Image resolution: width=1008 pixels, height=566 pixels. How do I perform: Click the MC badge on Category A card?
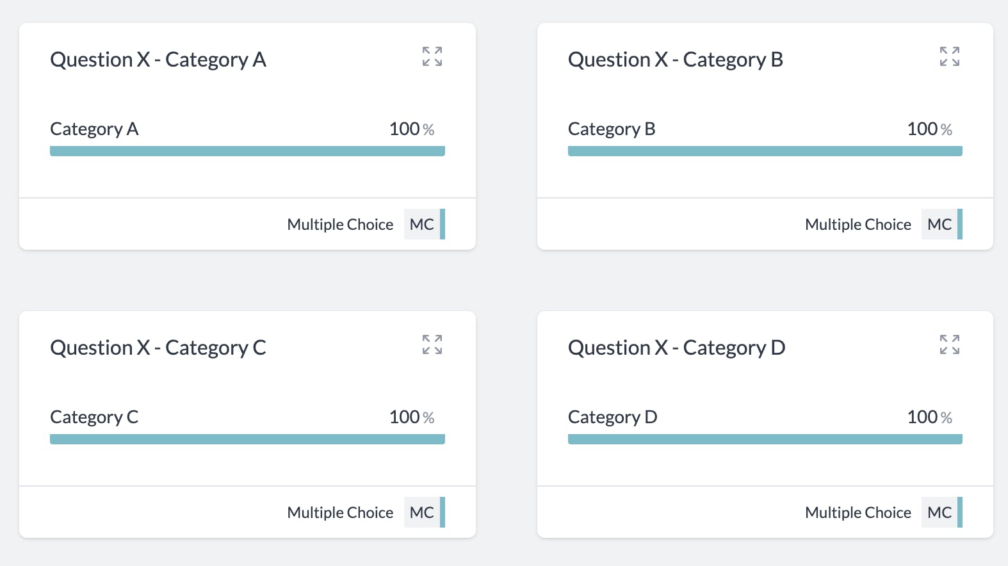tap(422, 225)
